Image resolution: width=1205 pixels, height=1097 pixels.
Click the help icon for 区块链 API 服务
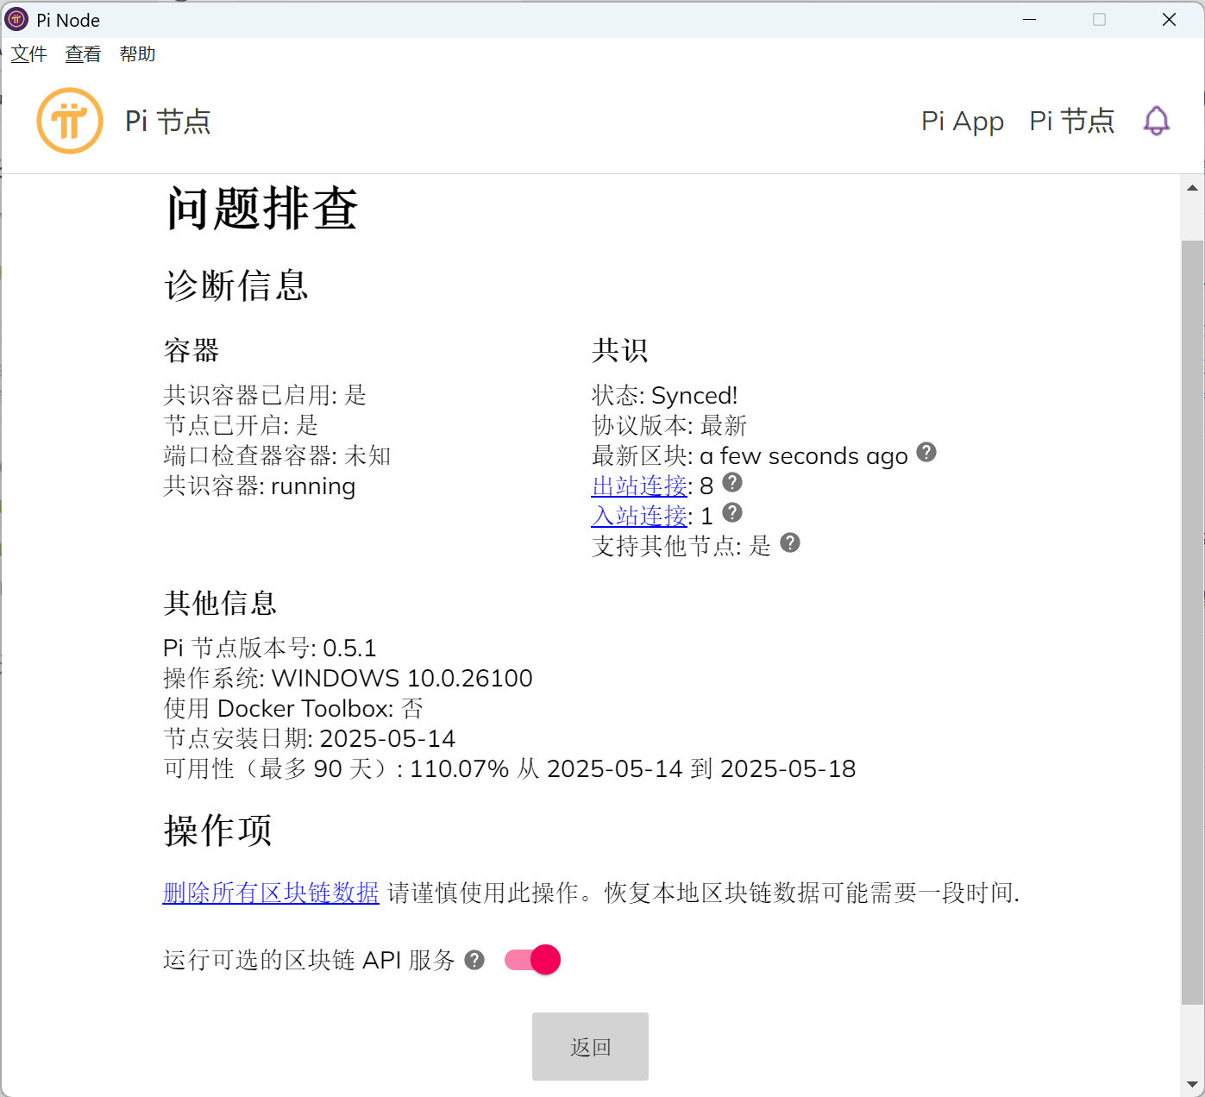[x=474, y=960]
